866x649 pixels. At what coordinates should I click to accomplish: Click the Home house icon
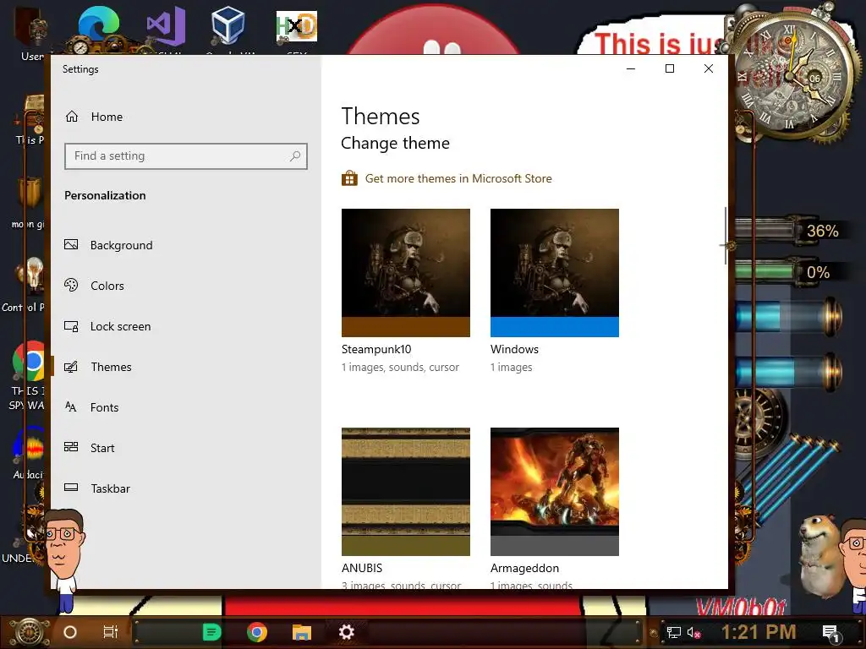click(x=72, y=117)
